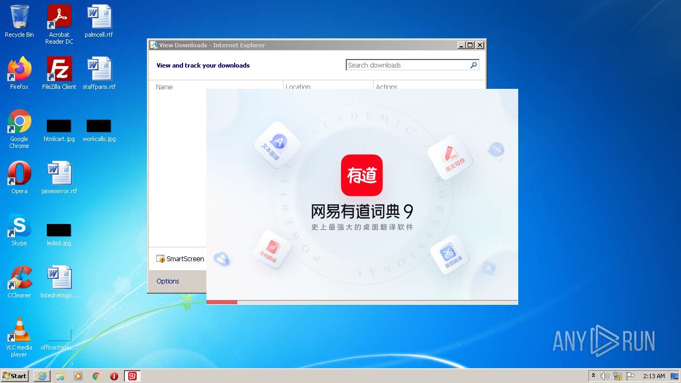Viewport: 681px width, 383px height.
Task: Open staffparis.rtf file on desktop
Action: click(99, 73)
